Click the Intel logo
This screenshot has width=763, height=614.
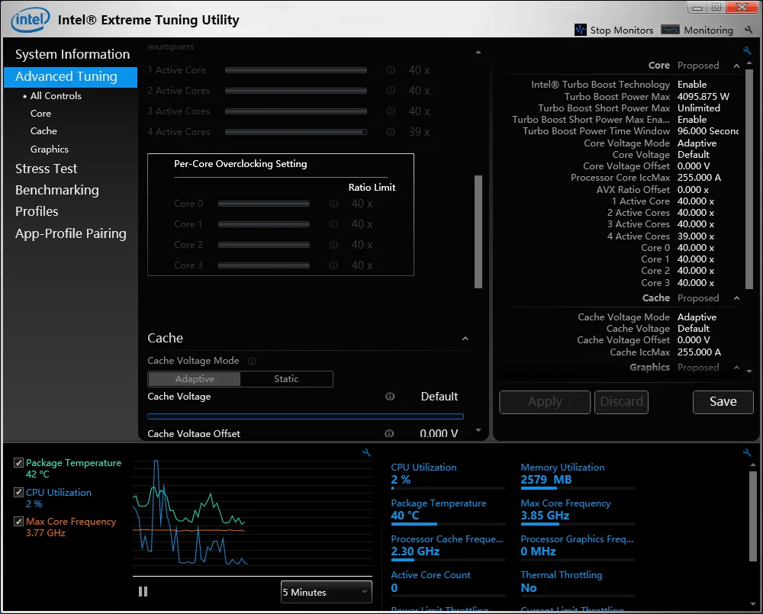point(31,20)
